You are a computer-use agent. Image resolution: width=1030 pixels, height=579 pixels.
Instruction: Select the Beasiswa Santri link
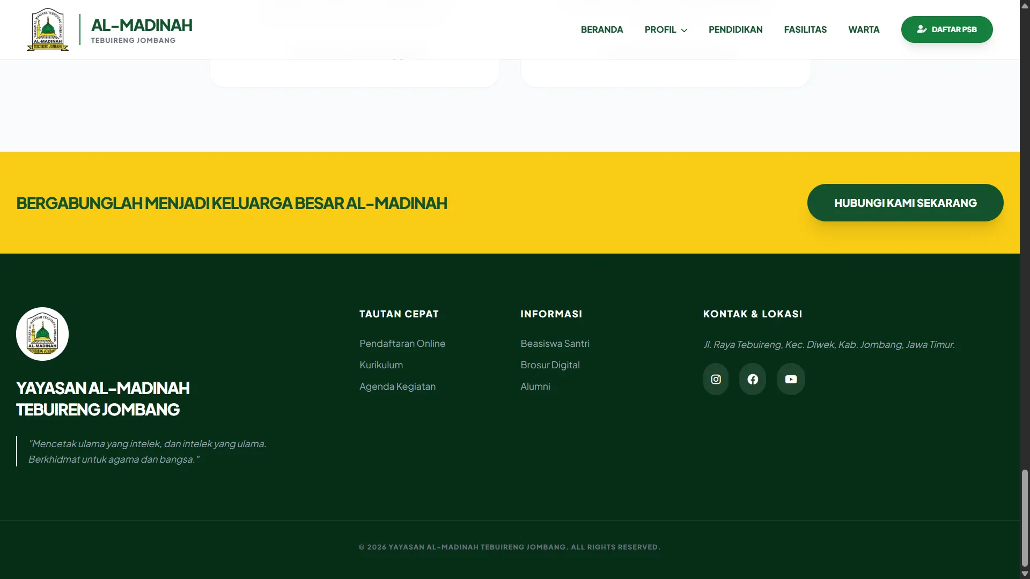555,343
